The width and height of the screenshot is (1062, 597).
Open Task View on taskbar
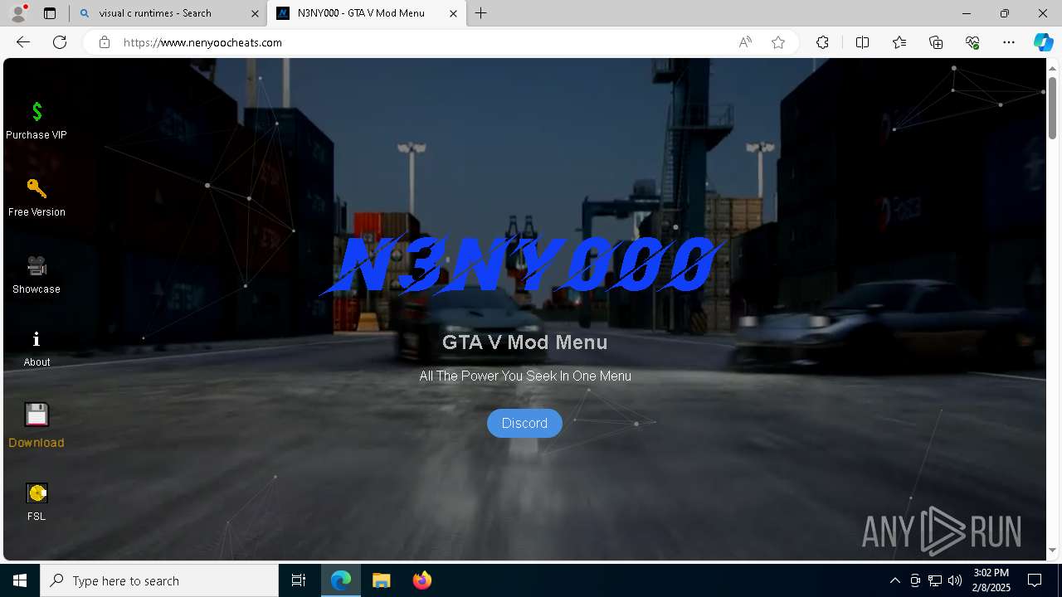tap(299, 580)
